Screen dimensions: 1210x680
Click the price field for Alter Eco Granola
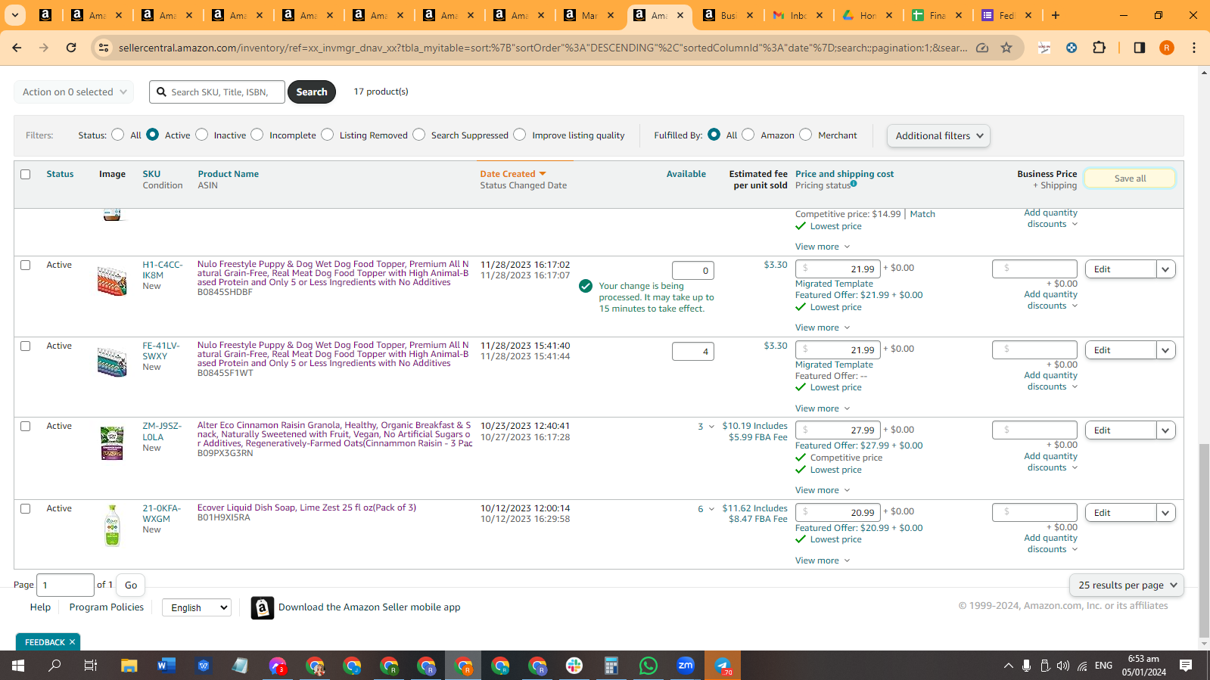pyautogui.click(x=838, y=430)
